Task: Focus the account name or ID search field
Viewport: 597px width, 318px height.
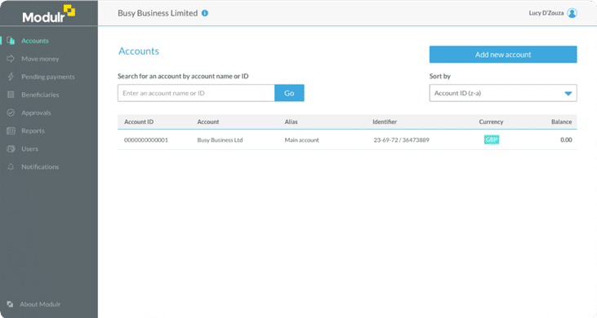Action: click(x=196, y=93)
